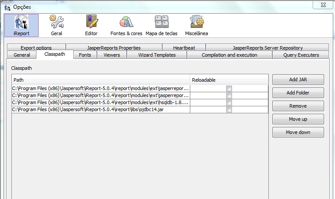This screenshot has height=199, width=335.
Task: Open the Query Executers tab
Action: tap(301, 55)
